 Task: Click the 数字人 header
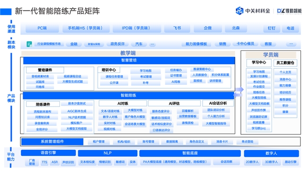[272, 153]
